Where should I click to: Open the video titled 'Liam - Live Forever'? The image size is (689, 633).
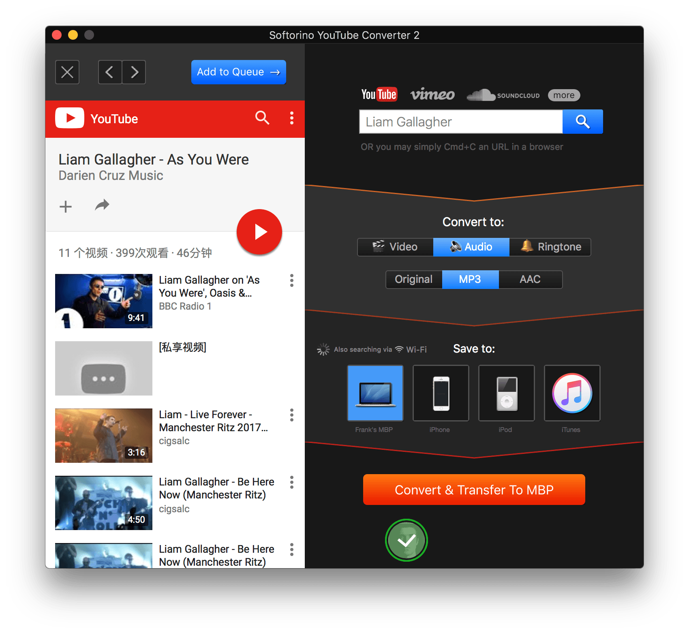coord(213,421)
